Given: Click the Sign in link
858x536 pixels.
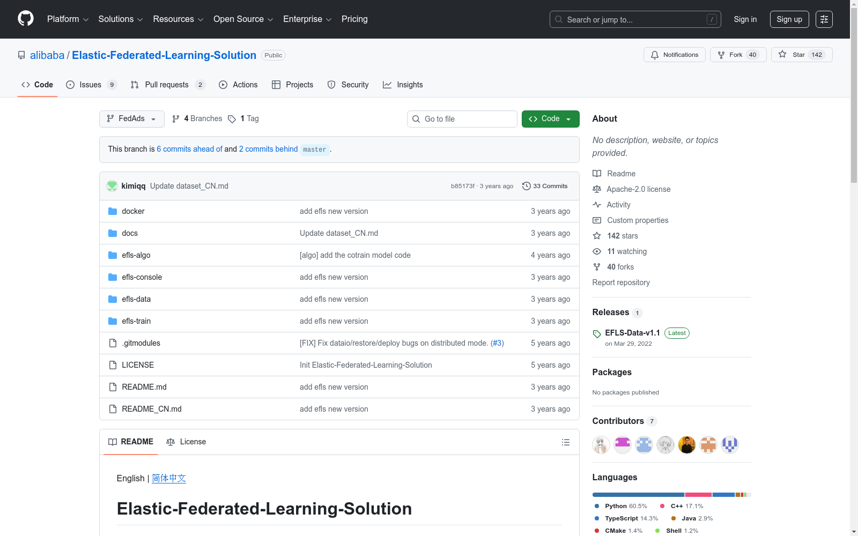Looking at the screenshot, I should [x=745, y=19].
